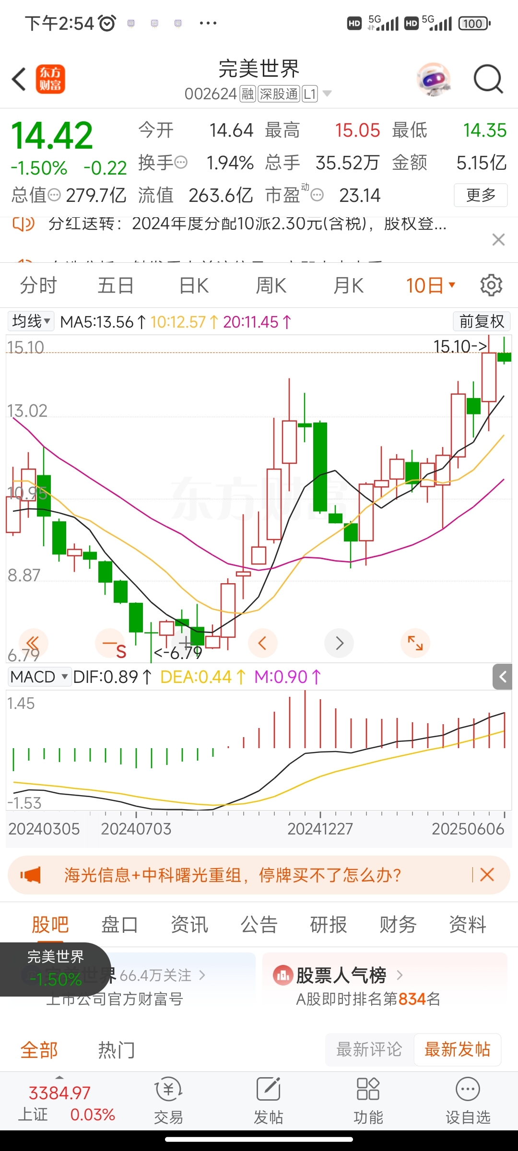This screenshot has width=518, height=1151.
Task: Open chart settings gear icon
Action: 491,285
